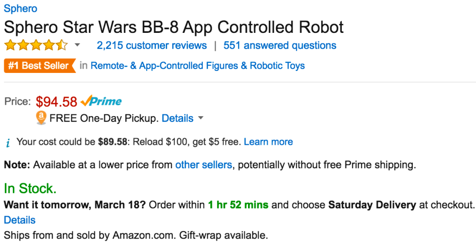Click the bold $89.58 cost amount

coord(112,142)
